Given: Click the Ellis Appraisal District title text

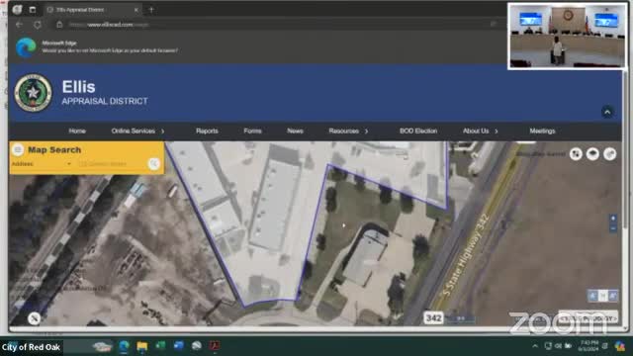Looking at the screenshot, I should point(105,92).
